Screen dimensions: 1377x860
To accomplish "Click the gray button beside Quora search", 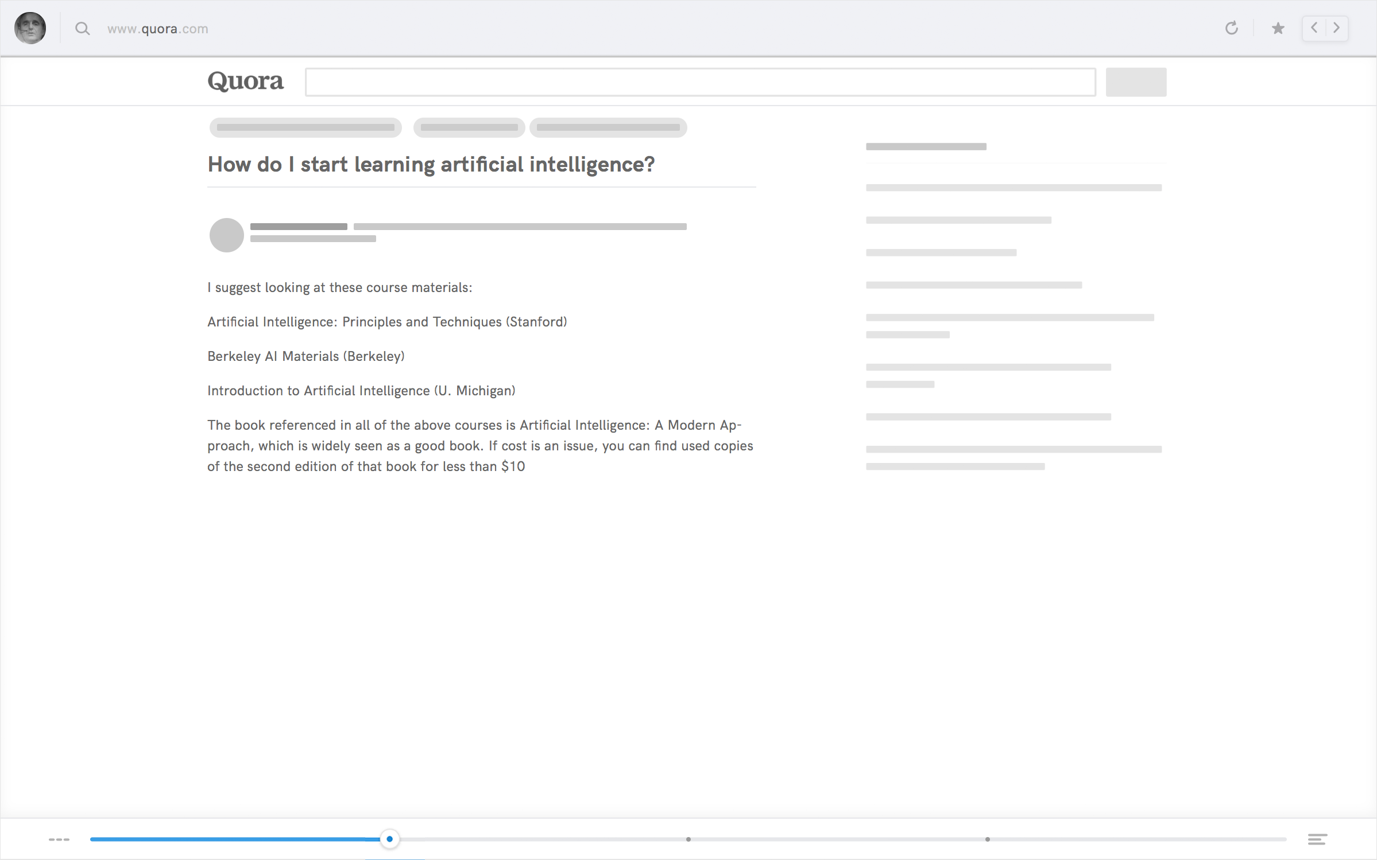I will [1136, 82].
